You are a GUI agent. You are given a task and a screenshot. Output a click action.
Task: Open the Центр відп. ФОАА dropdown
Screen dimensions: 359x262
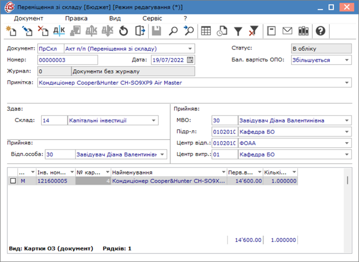(346, 143)
